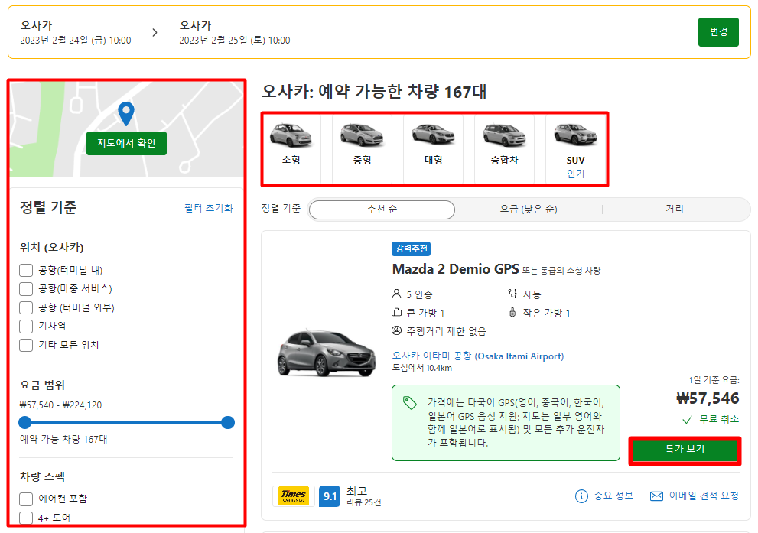Click 무료 취소 text
758x533 pixels.
click(x=719, y=419)
